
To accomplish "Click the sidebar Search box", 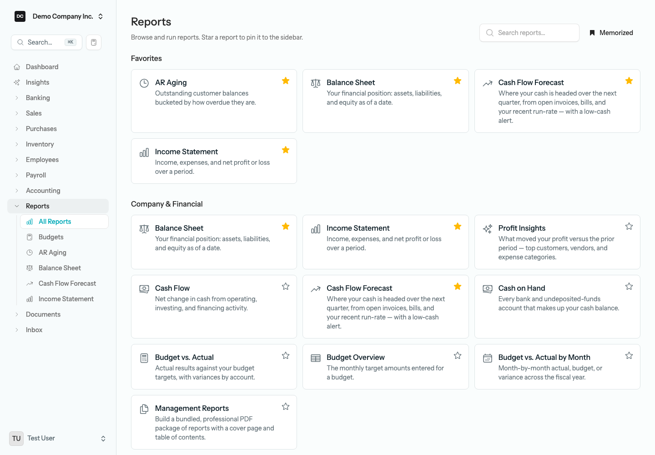I will (x=46, y=42).
